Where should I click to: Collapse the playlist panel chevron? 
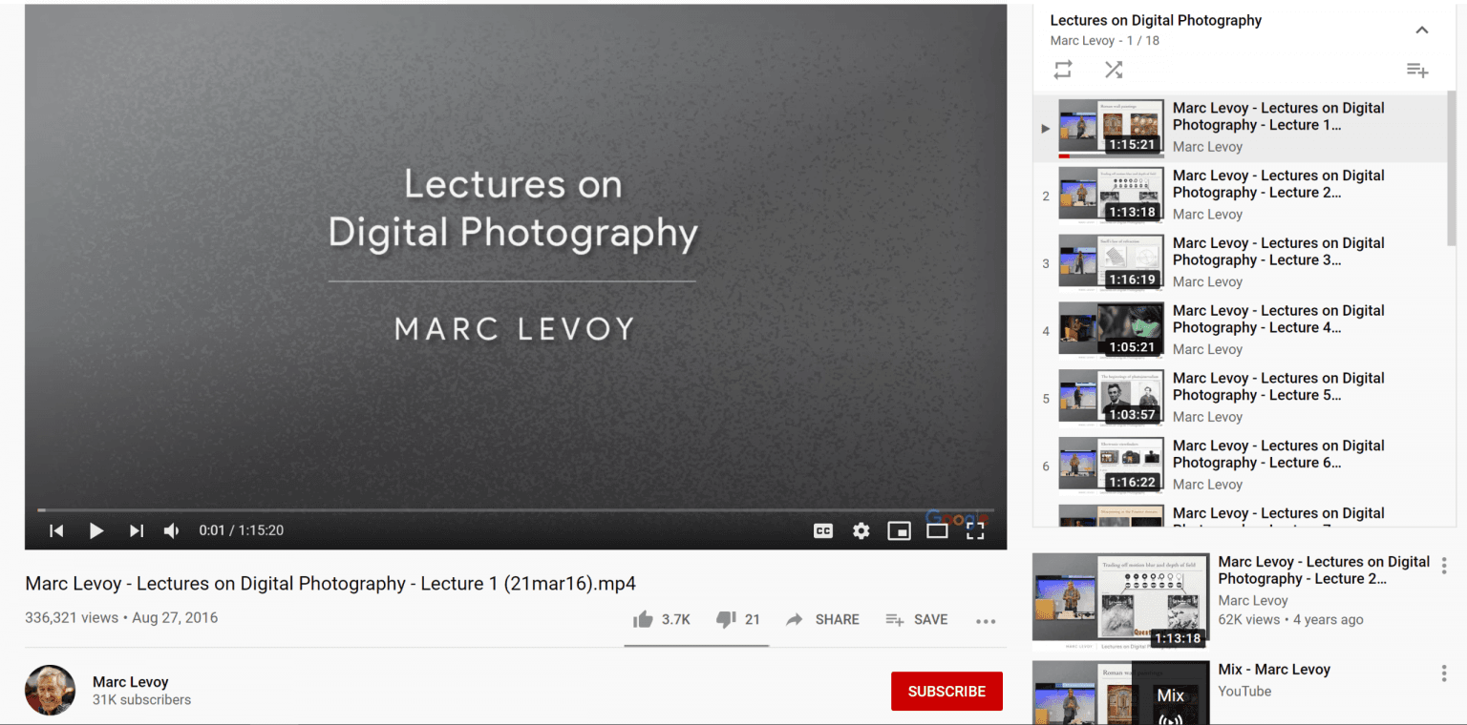[1422, 30]
